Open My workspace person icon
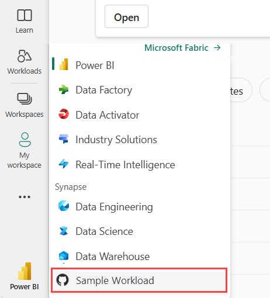This screenshot has height=298, width=270. 25,140
